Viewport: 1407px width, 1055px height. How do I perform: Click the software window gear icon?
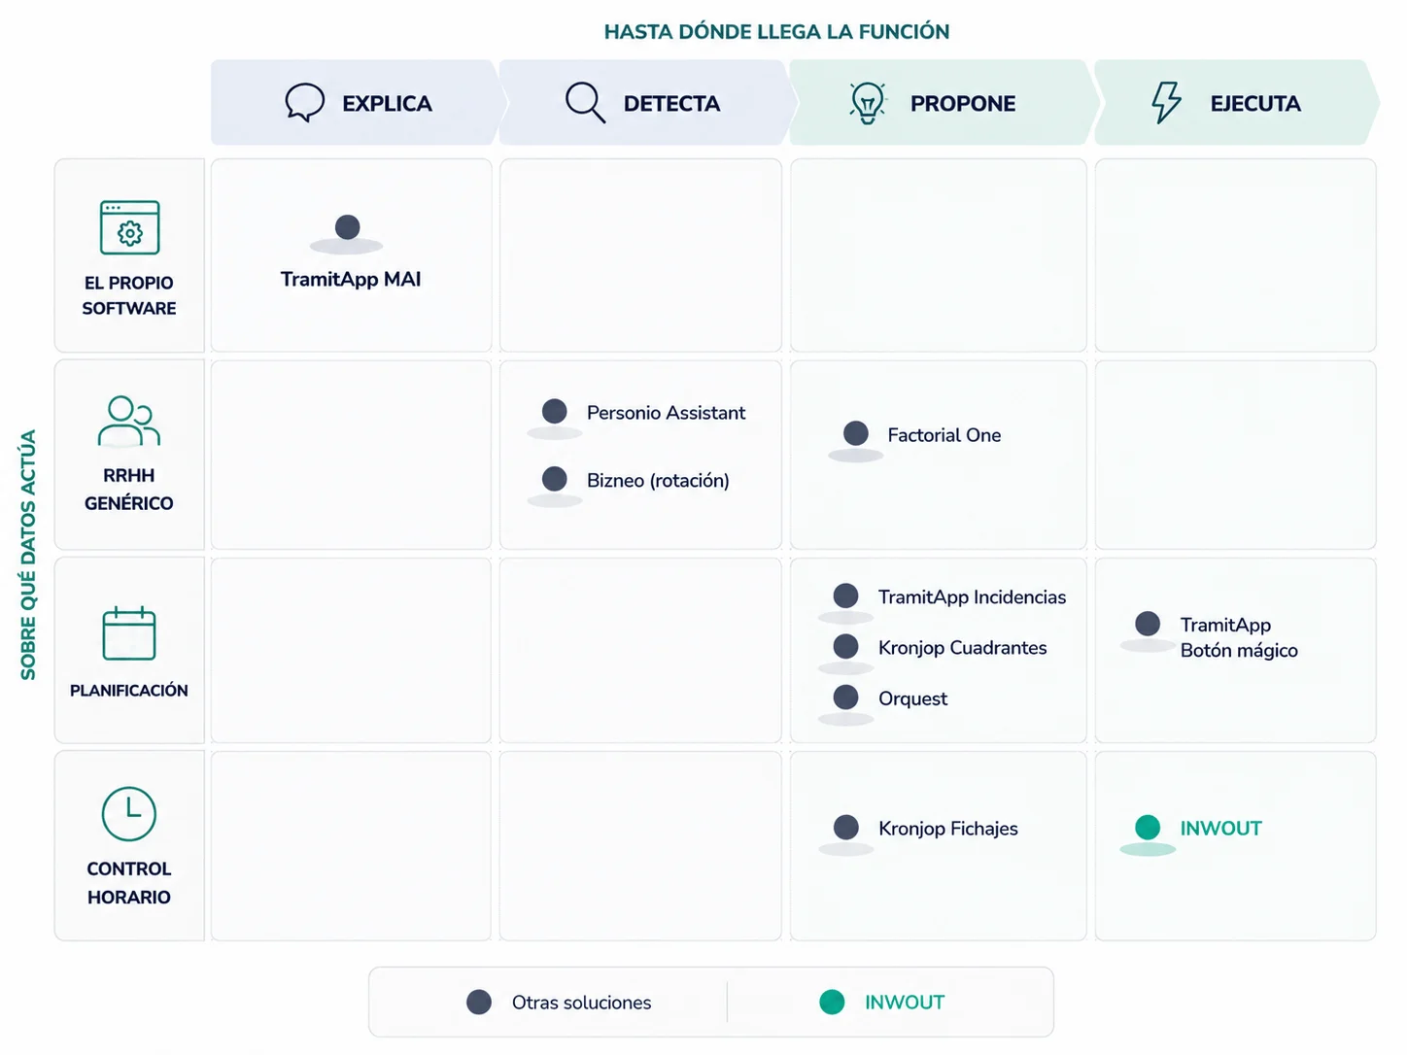click(x=129, y=227)
